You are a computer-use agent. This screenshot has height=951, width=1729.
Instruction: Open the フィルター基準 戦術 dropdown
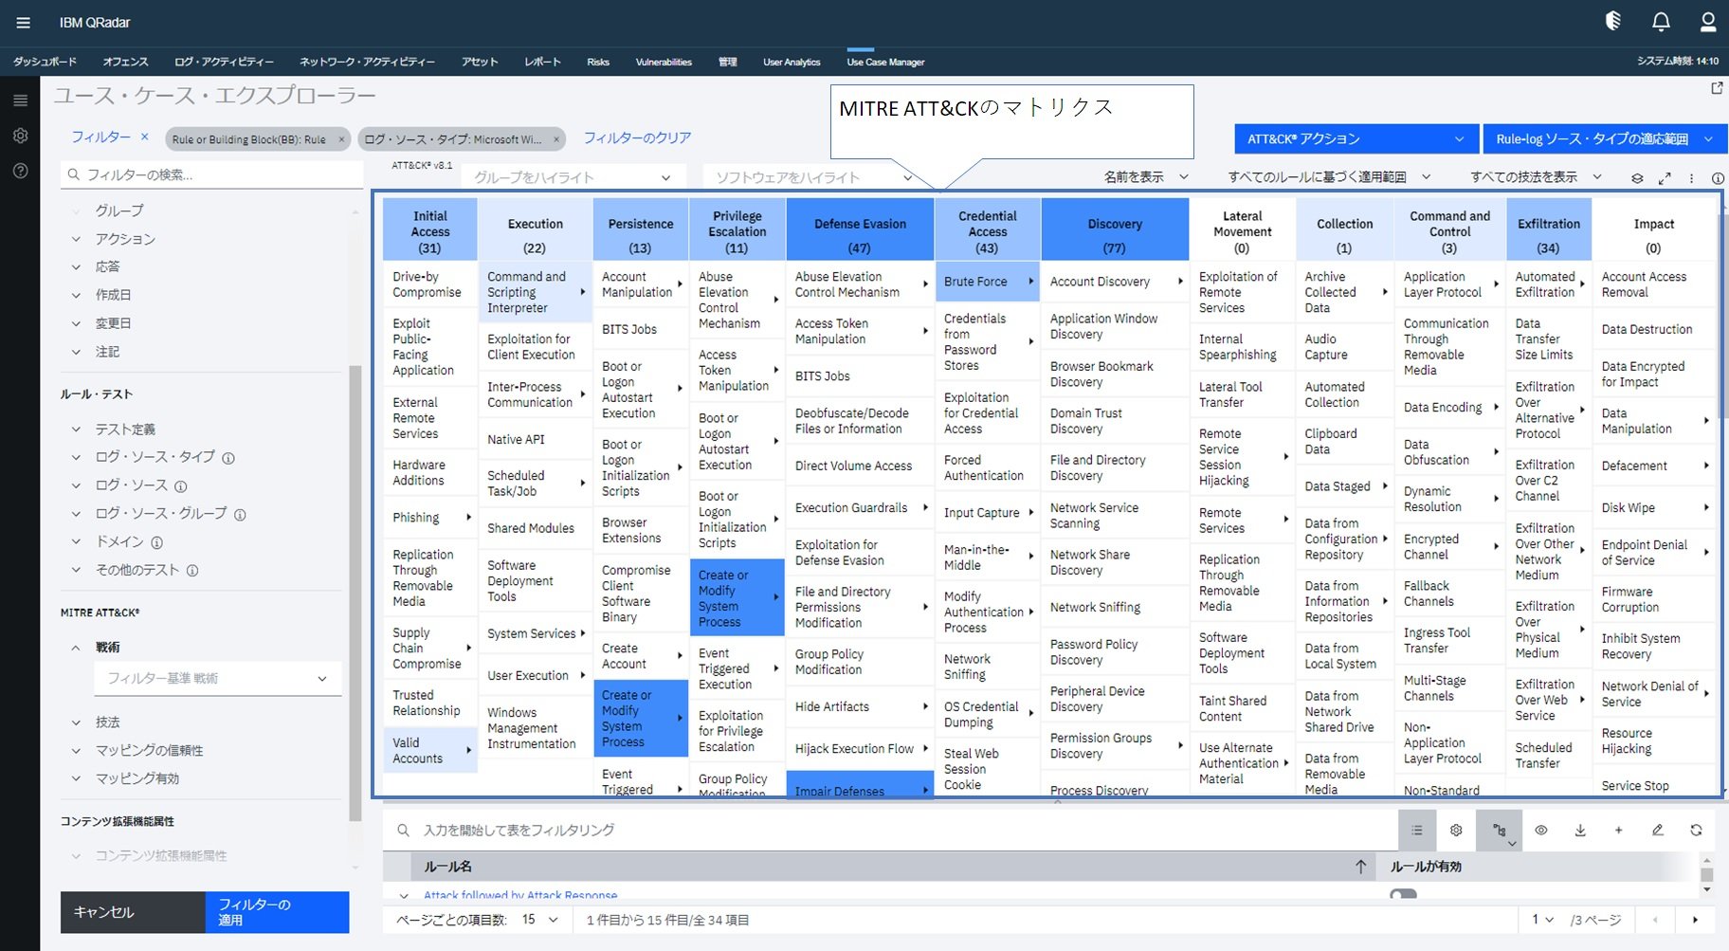click(217, 679)
